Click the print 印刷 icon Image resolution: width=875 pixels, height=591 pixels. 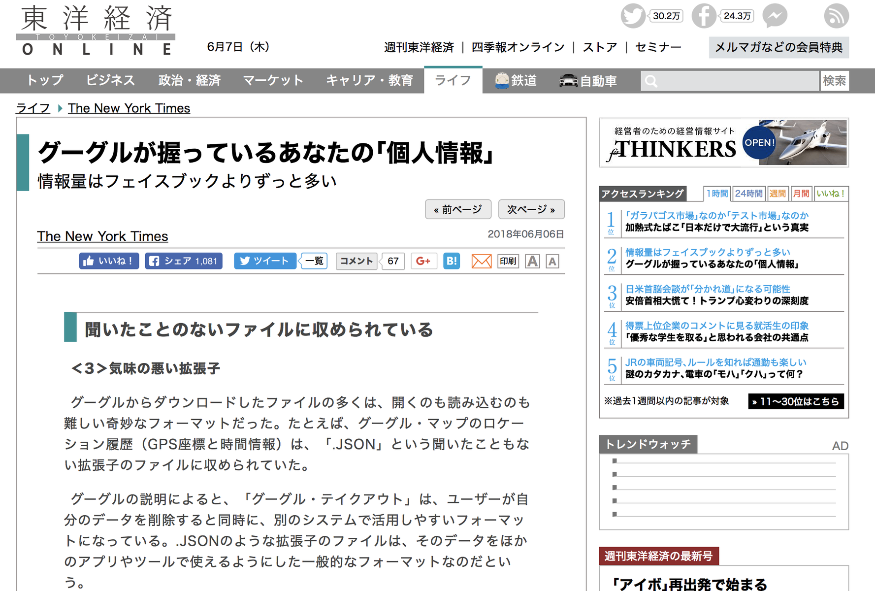tap(508, 261)
